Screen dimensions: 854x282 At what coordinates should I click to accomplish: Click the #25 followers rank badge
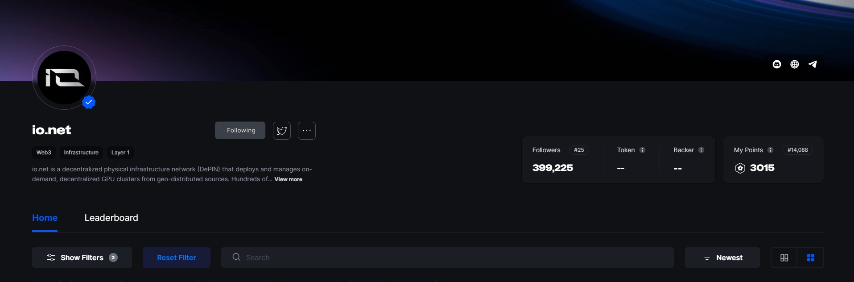pos(579,150)
